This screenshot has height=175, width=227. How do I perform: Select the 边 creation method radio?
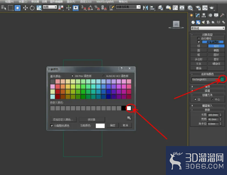195,99
